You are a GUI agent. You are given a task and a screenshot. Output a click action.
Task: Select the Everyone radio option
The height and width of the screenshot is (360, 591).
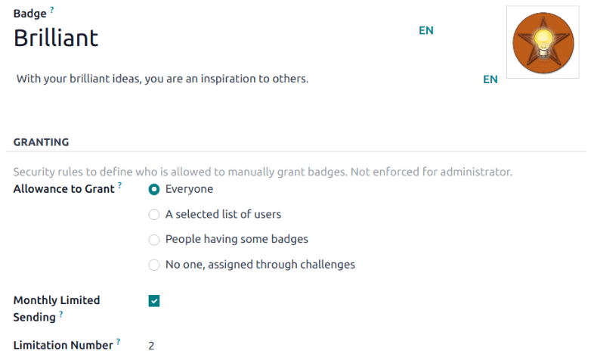[154, 189]
